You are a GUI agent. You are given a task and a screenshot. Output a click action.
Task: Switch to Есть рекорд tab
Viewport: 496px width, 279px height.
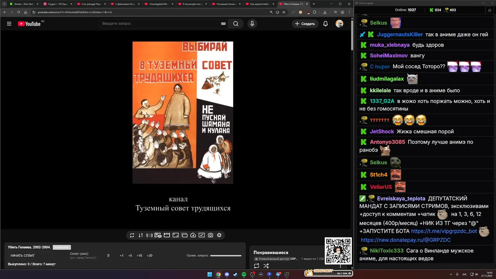(91, 4)
